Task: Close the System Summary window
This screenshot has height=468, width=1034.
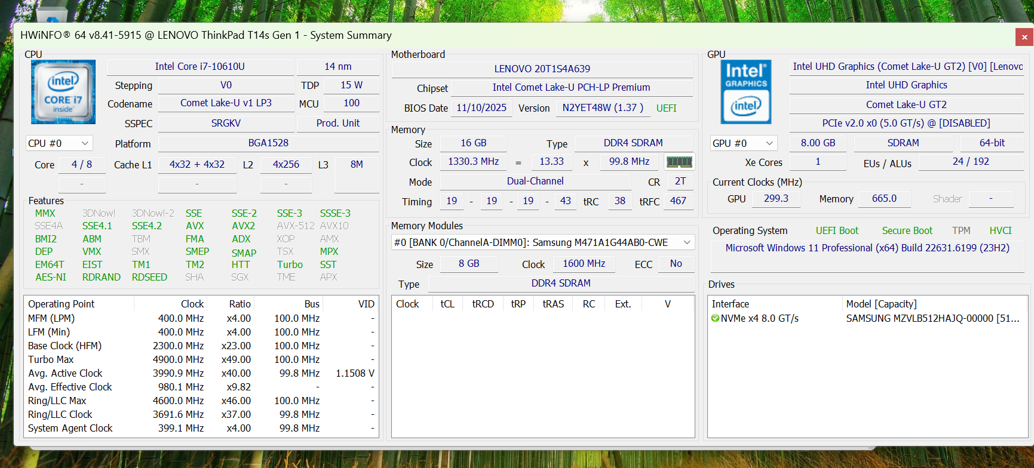Action: coord(1024,37)
